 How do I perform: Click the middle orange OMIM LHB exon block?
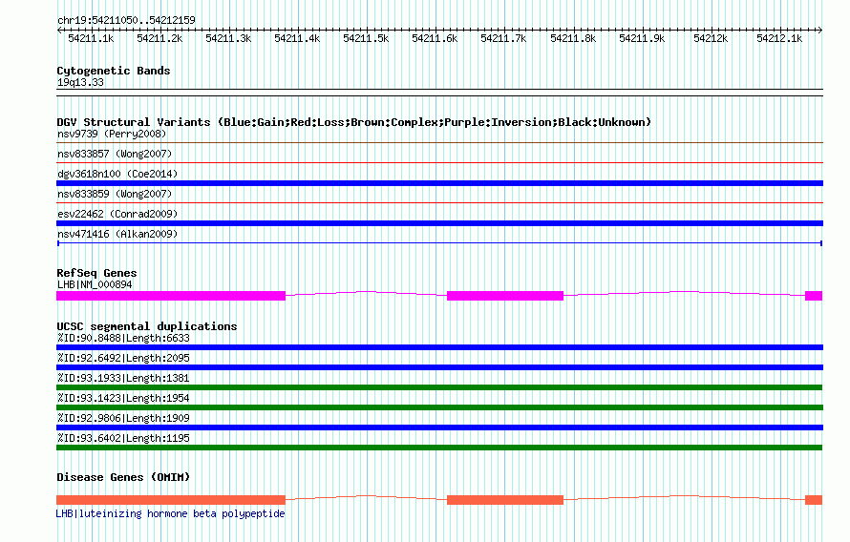(x=505, y=500)
